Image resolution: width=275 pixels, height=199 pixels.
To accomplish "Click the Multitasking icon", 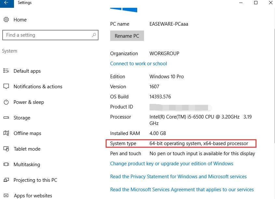I will (6, 165).
